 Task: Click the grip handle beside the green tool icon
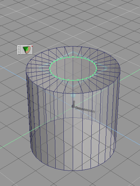[19, 50]
